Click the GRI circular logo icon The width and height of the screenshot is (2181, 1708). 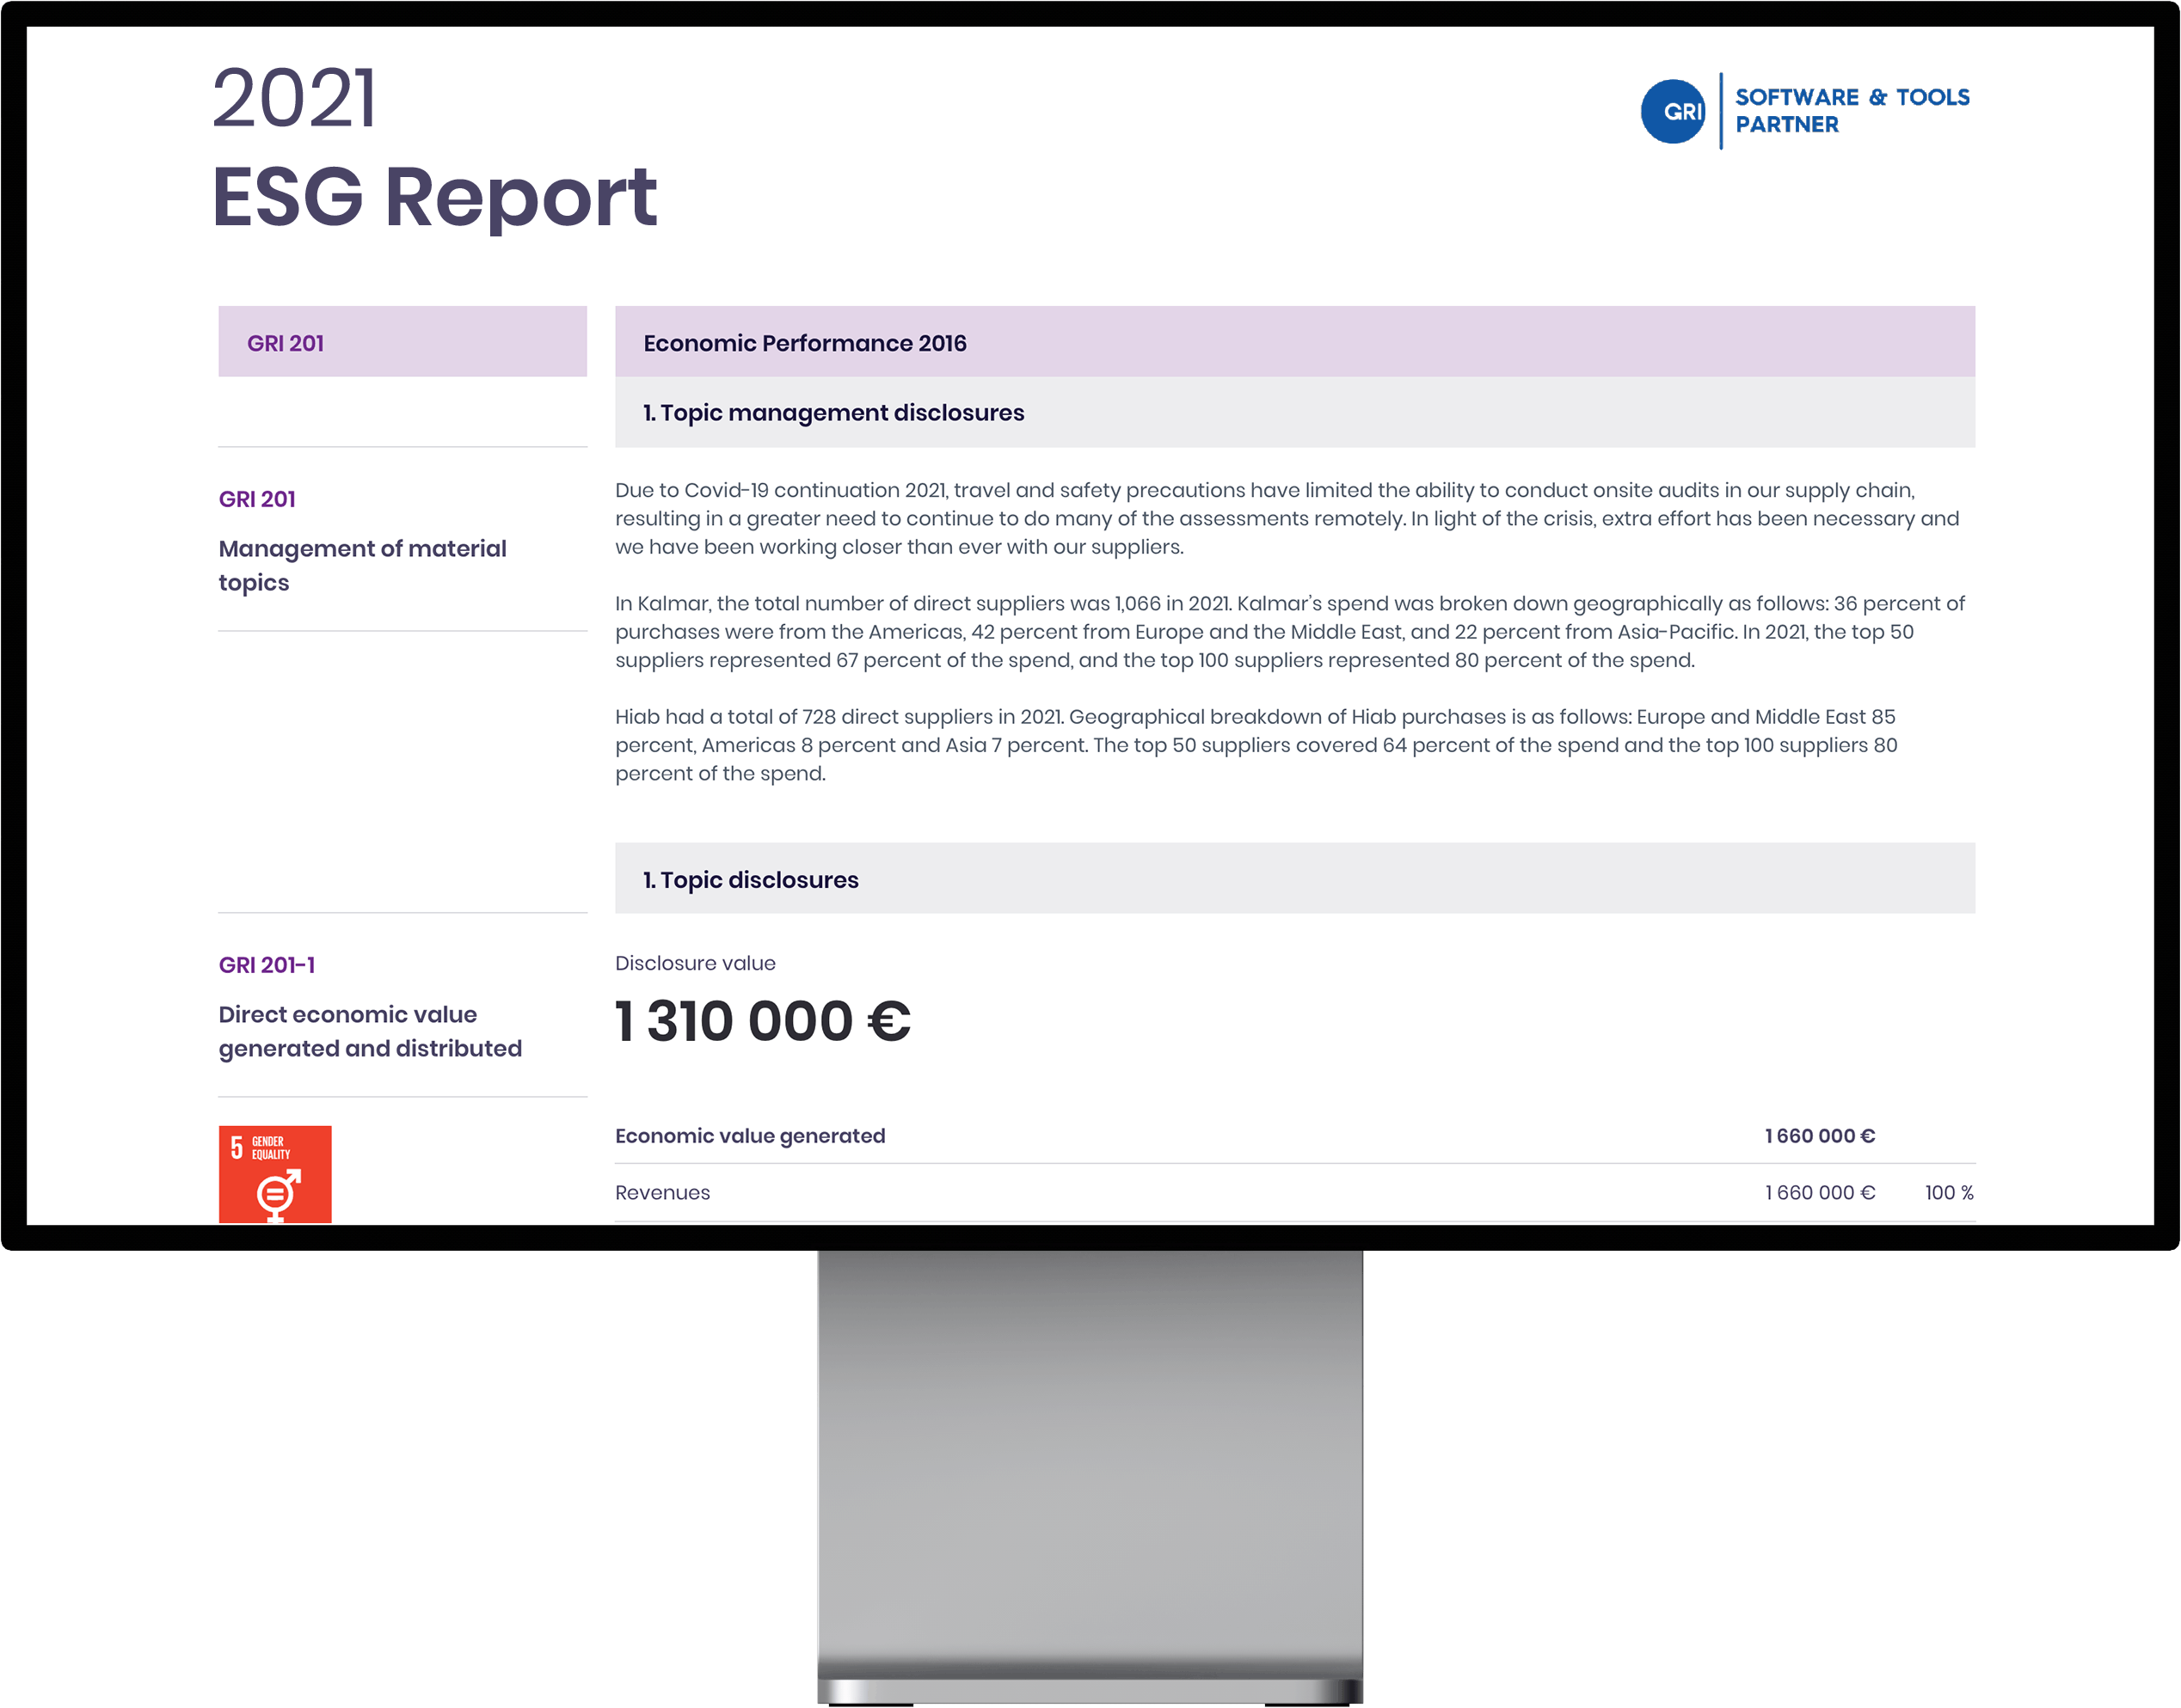coord(1673,111)
